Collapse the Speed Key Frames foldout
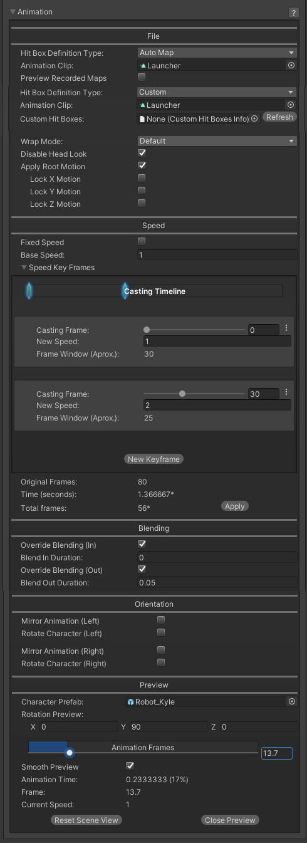Screen dimensions: 307x843 click(24, 268)
